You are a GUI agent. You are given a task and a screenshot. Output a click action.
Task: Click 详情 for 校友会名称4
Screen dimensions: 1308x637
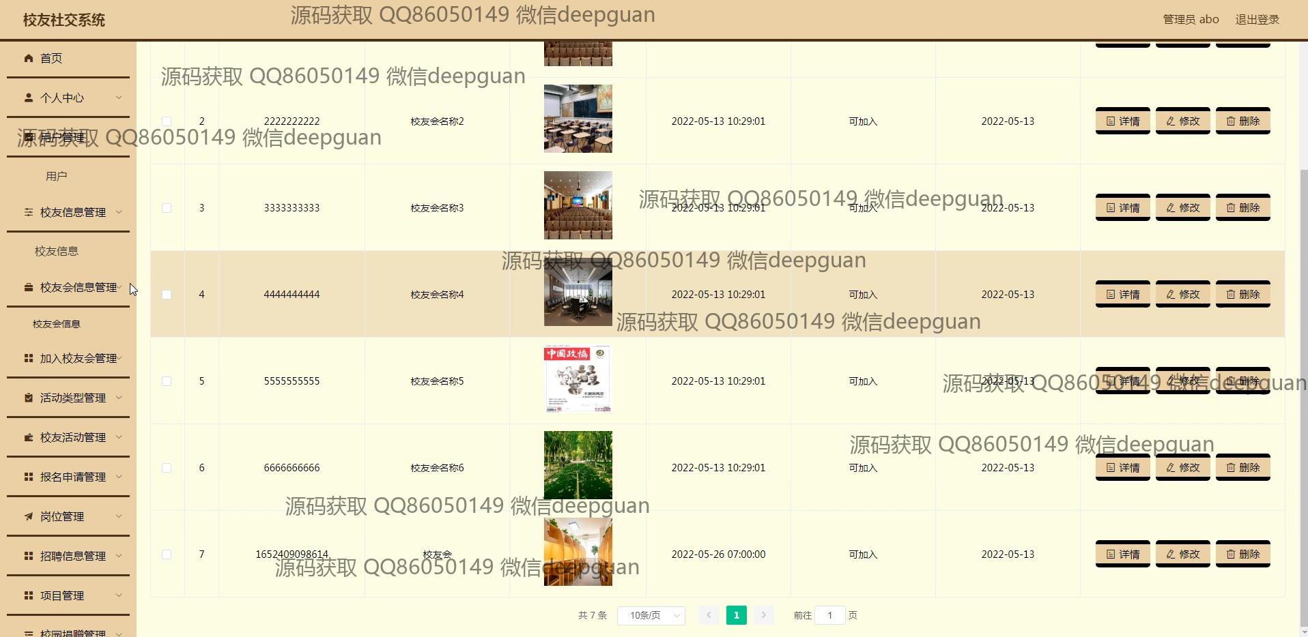pos(1123,295)
